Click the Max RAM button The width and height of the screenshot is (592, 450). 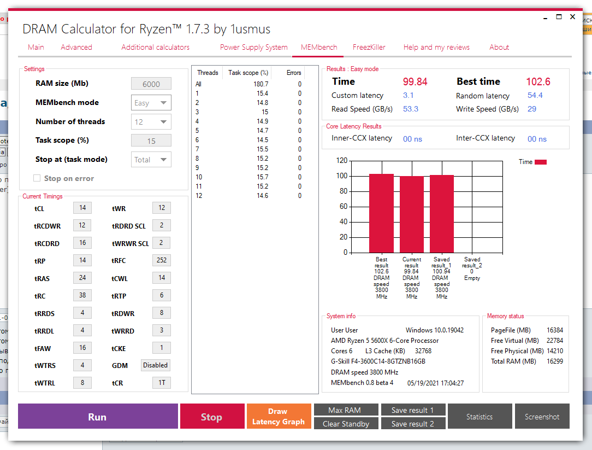tap(346, 410)
